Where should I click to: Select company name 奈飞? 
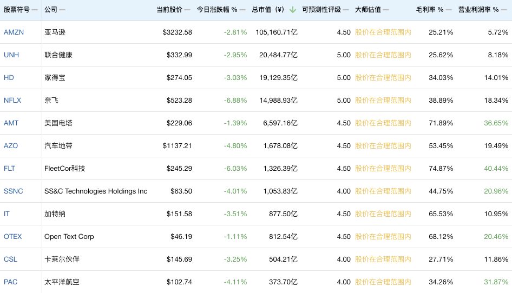coord(51,100)
